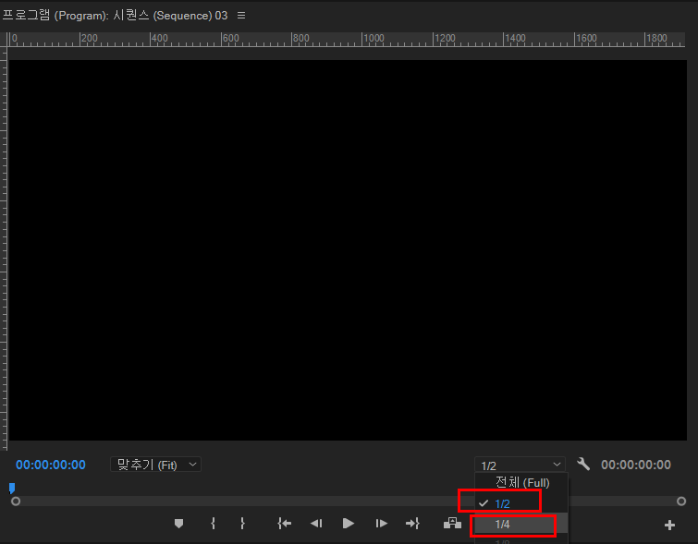Step back one frame
698x544 pixels.
click(x=316, y=524)
